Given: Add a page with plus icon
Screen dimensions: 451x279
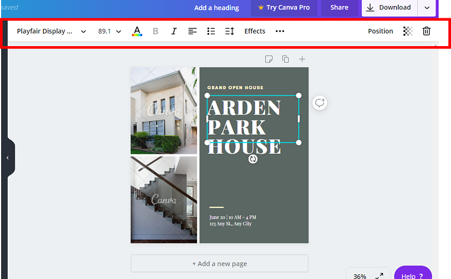Looking at the screenshot, I should 302,59.
